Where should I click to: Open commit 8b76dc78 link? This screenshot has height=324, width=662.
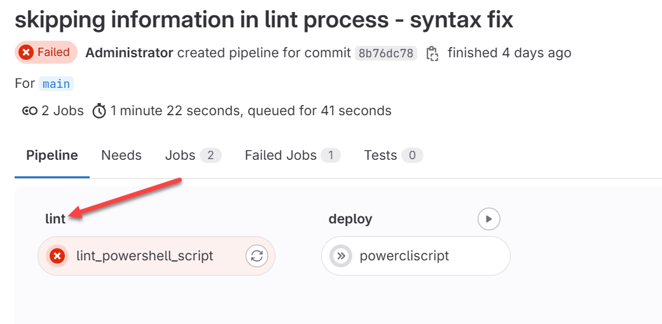(x=386, y=53)
